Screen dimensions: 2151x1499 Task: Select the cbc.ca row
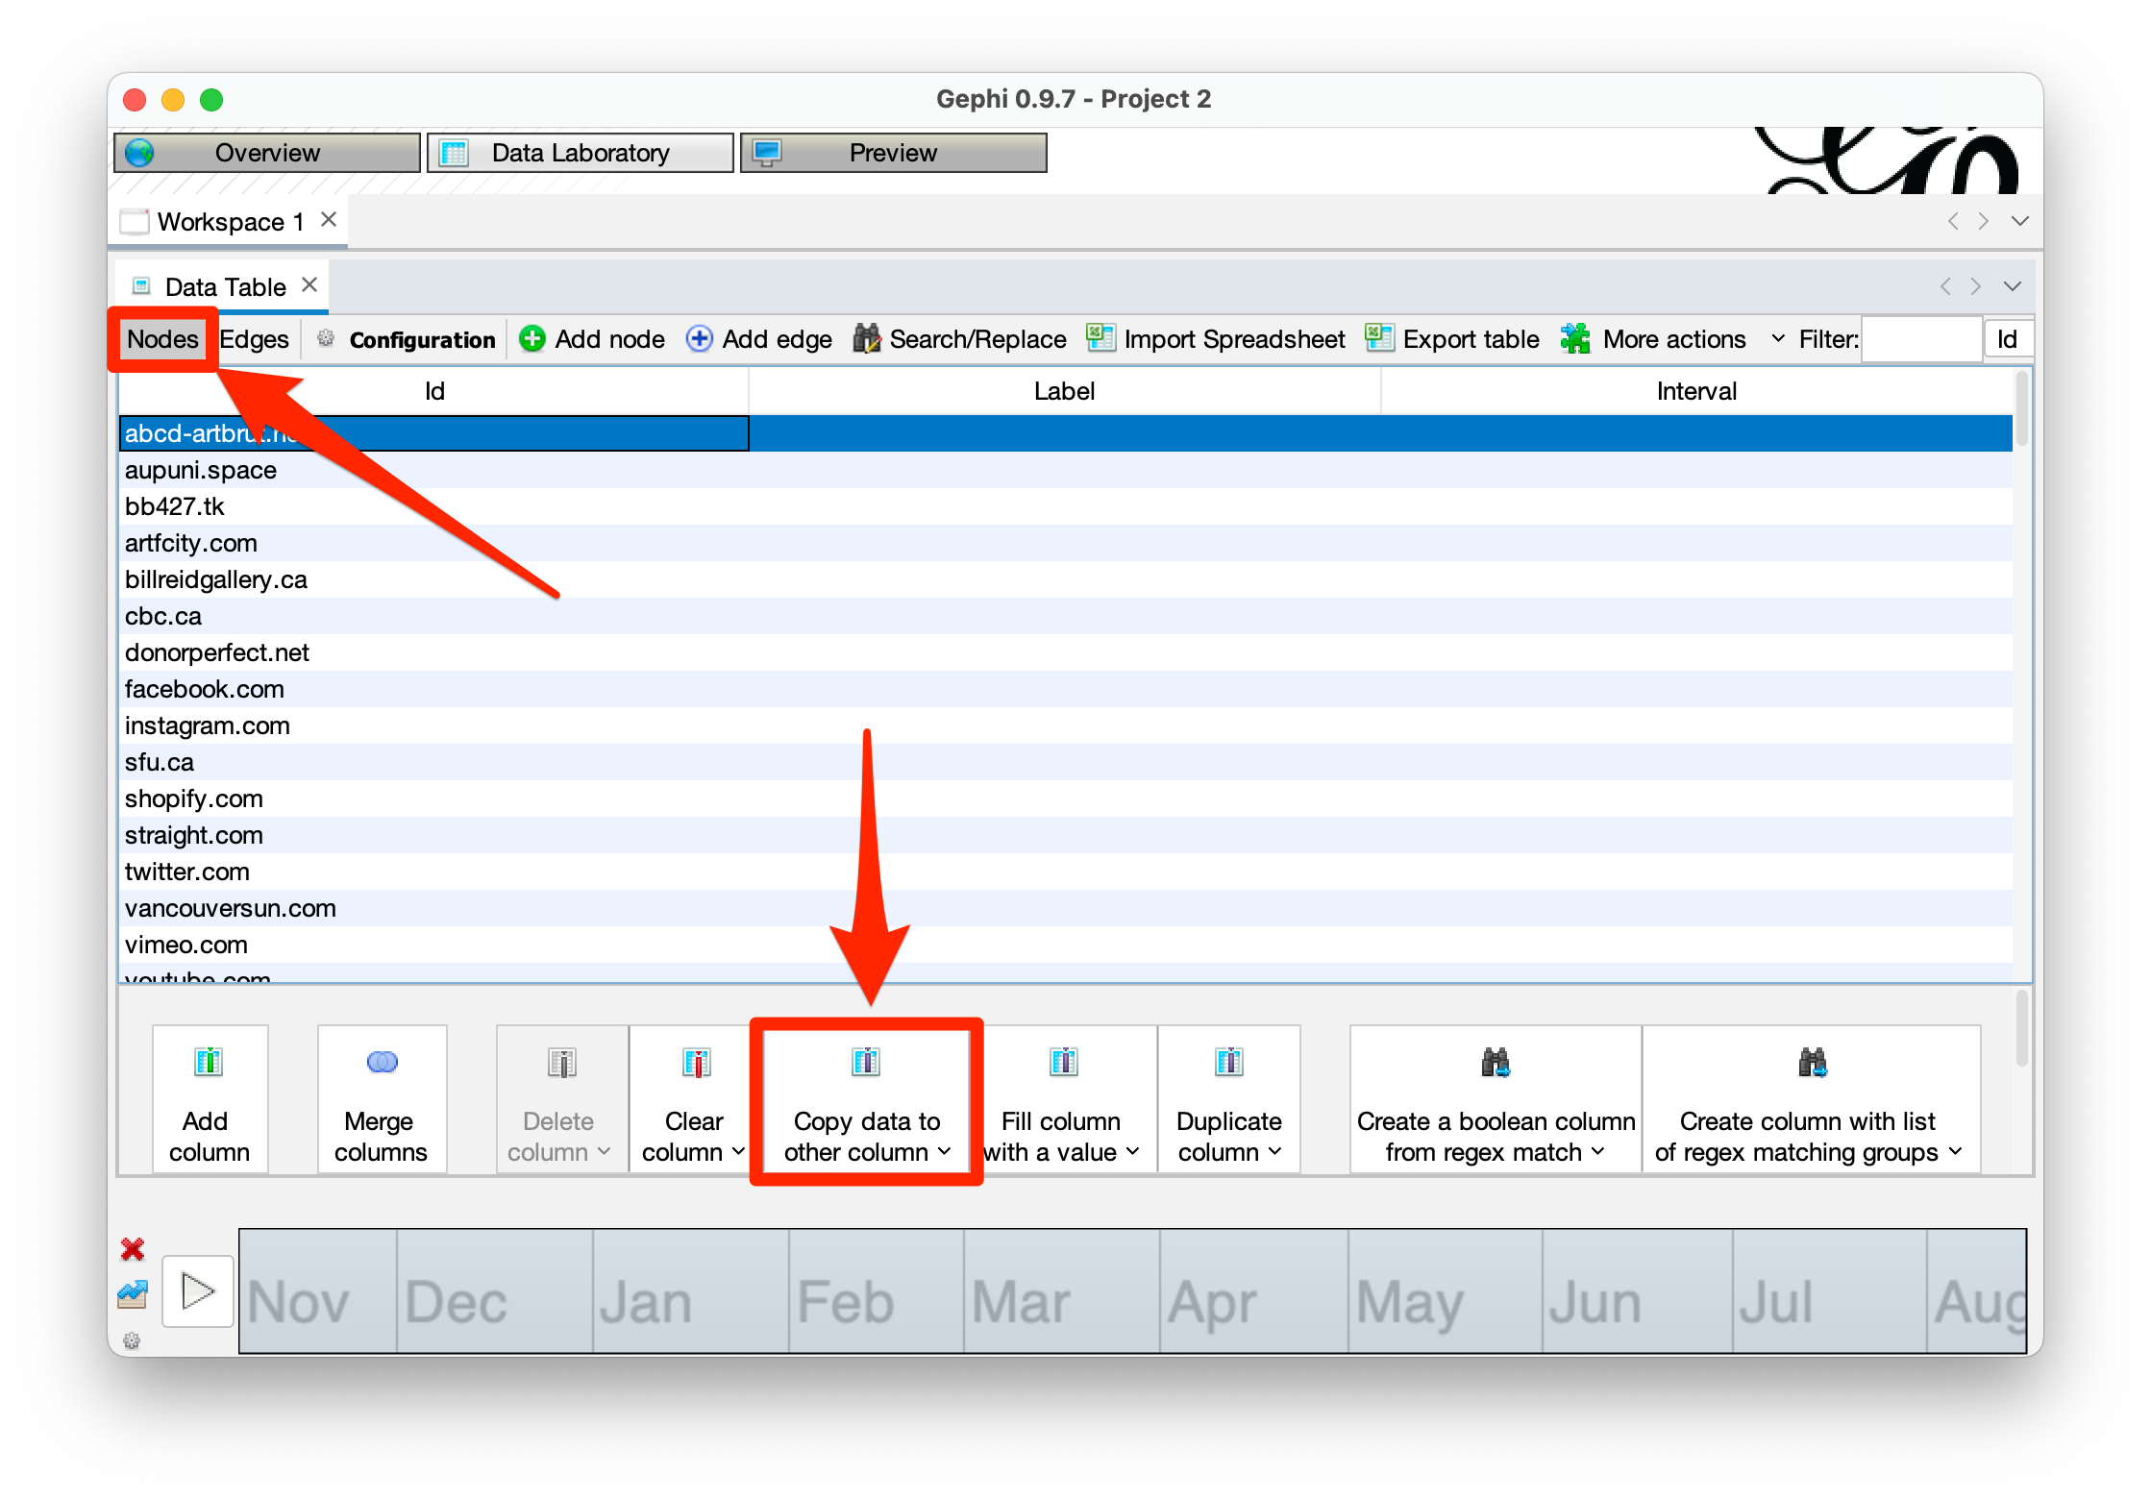[x=1066, y=616]
